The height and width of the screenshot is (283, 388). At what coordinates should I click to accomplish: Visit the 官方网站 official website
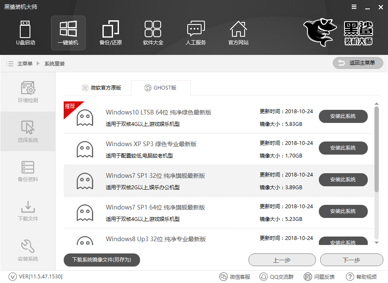pyautogui.click(x=238, y=33)
